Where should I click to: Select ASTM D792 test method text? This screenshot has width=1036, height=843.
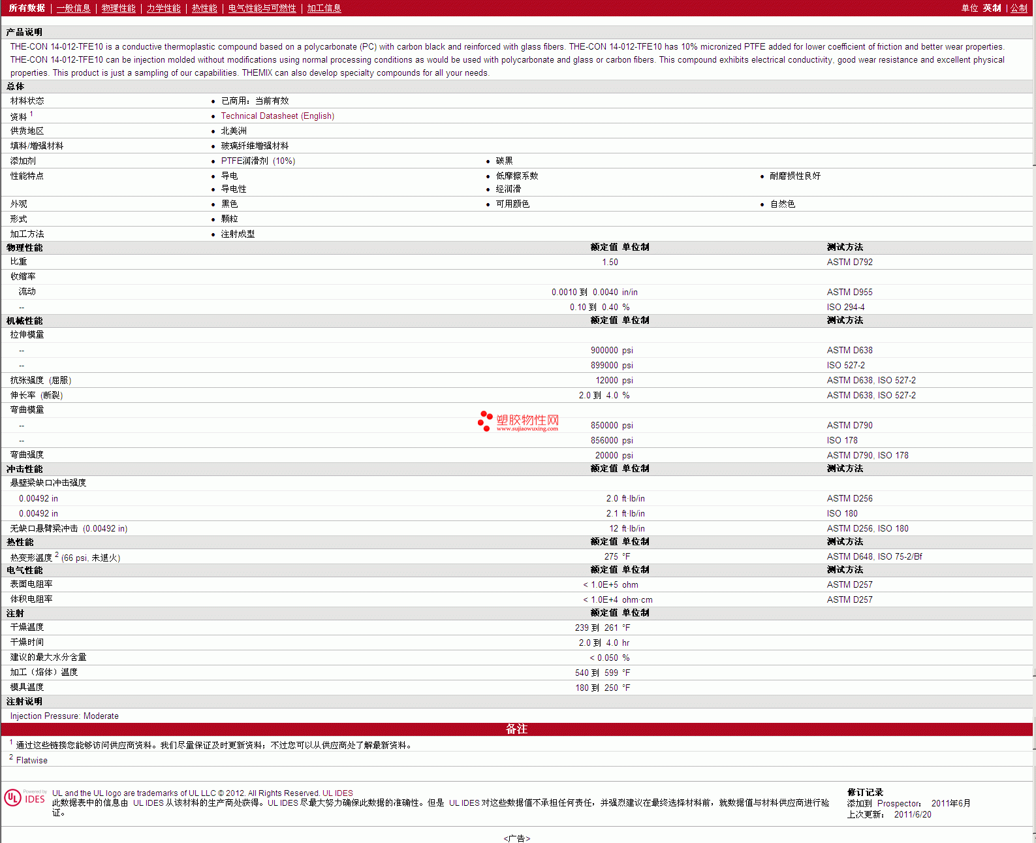849,262
